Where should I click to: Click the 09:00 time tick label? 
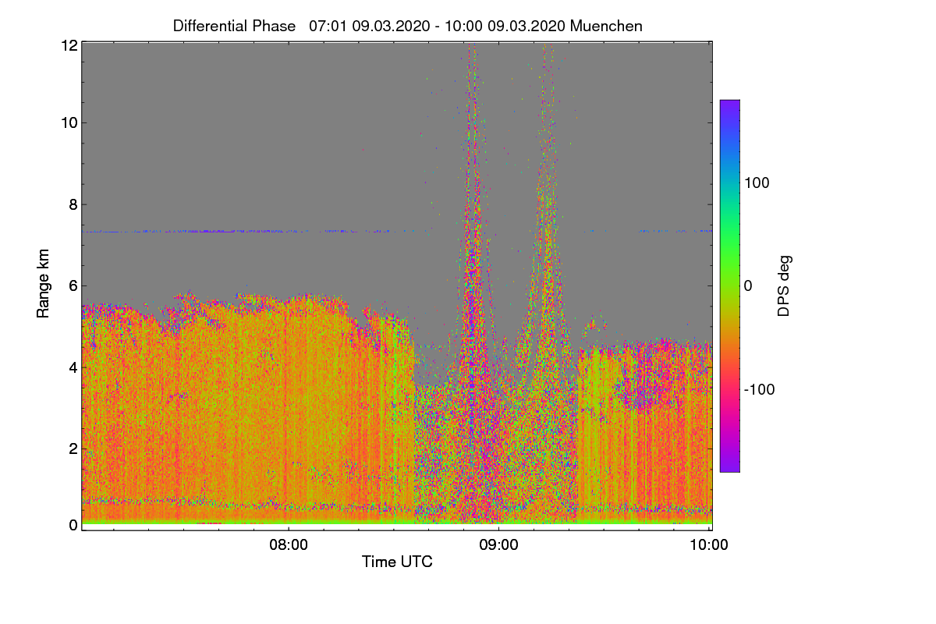(x=499, y=545)
